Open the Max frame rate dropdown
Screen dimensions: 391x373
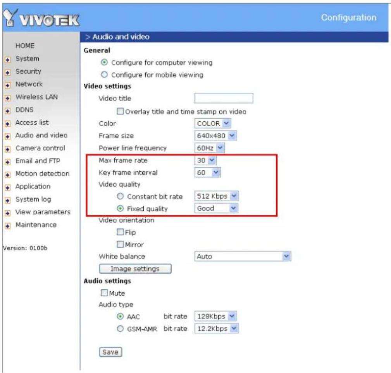point(205,160)
